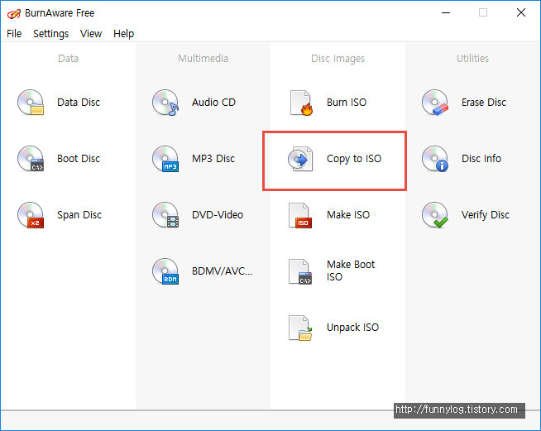Image resolution: width=541 pixels, height=431 pixels.
Task: Click the MP3 Disc icon
Action: (165, 158)
